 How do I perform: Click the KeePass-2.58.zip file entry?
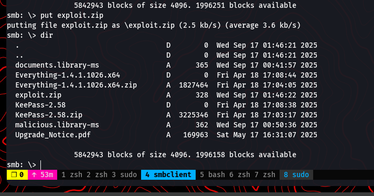(49, 115)
